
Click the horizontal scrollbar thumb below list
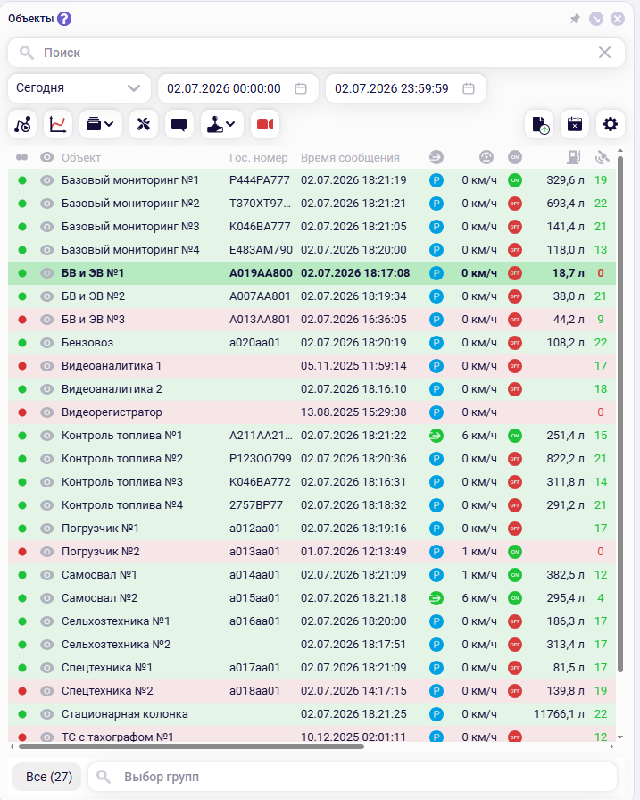pos(192,746)
